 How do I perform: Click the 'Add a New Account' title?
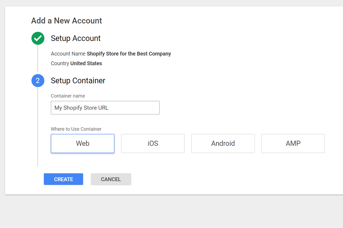click(66, 21)
